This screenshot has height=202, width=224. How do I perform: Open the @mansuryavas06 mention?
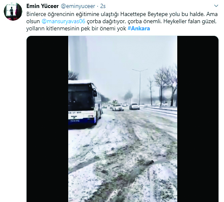pyautogui.click(x=64, y=22)
